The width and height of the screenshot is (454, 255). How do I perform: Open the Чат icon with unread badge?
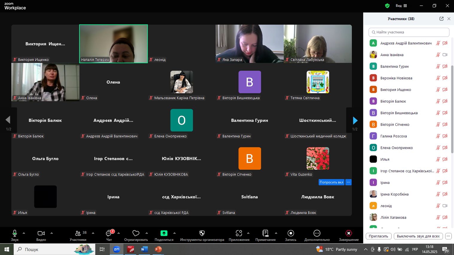tap(109, 233)
